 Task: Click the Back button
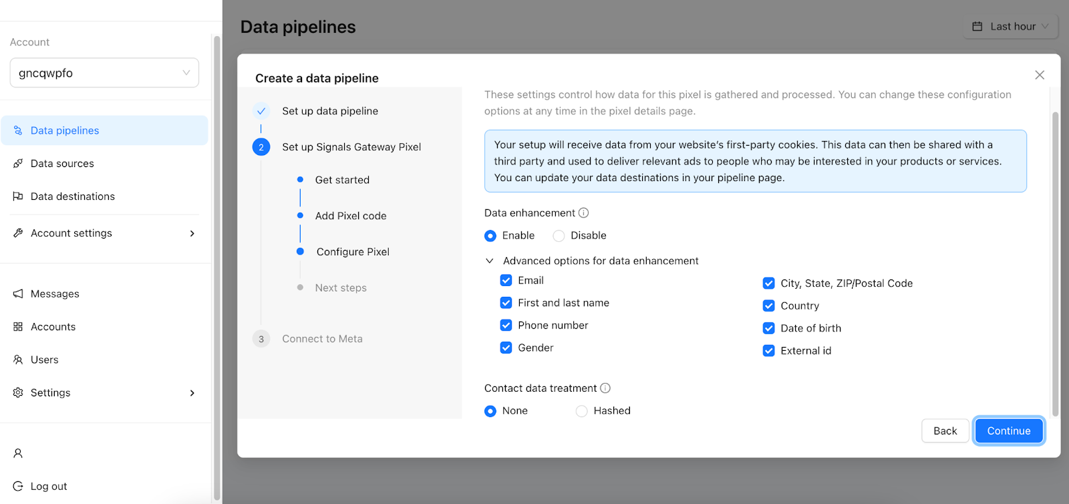click(945, 431)
